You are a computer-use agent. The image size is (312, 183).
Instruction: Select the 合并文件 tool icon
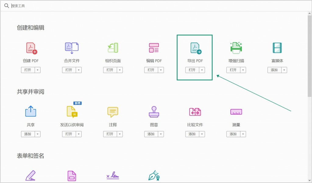(x=72, y=48)
